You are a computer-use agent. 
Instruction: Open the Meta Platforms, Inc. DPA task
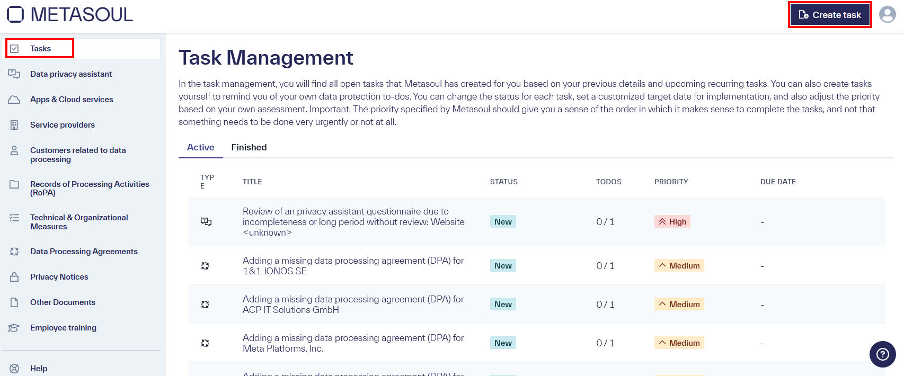tap(353, 343)
